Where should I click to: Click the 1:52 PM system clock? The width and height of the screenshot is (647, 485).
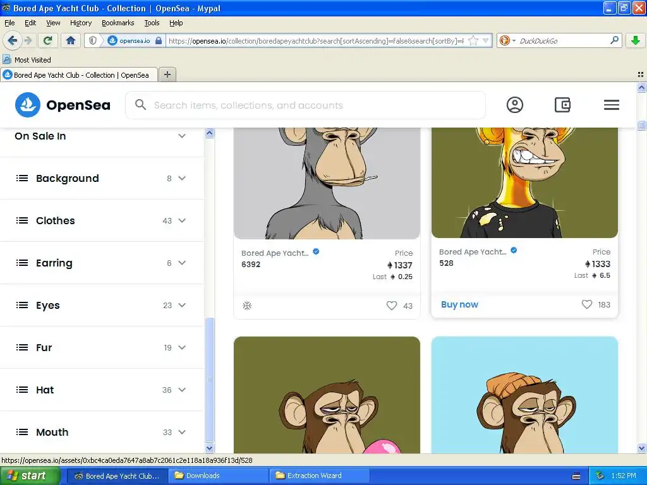pyautogui.click(x=624, y=476)
